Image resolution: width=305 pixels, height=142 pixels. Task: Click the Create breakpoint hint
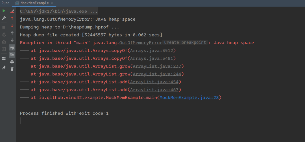[185, 43]
